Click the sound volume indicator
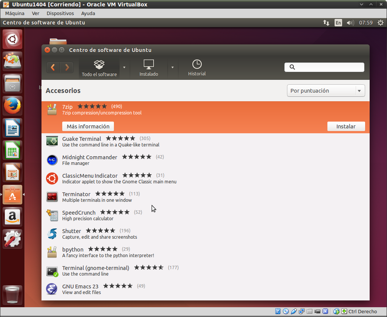387x317 pixels. (x=350, y=23)
